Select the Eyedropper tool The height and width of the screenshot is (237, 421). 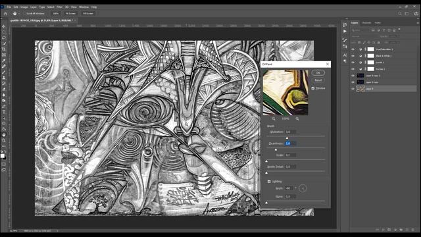point(4,61)
